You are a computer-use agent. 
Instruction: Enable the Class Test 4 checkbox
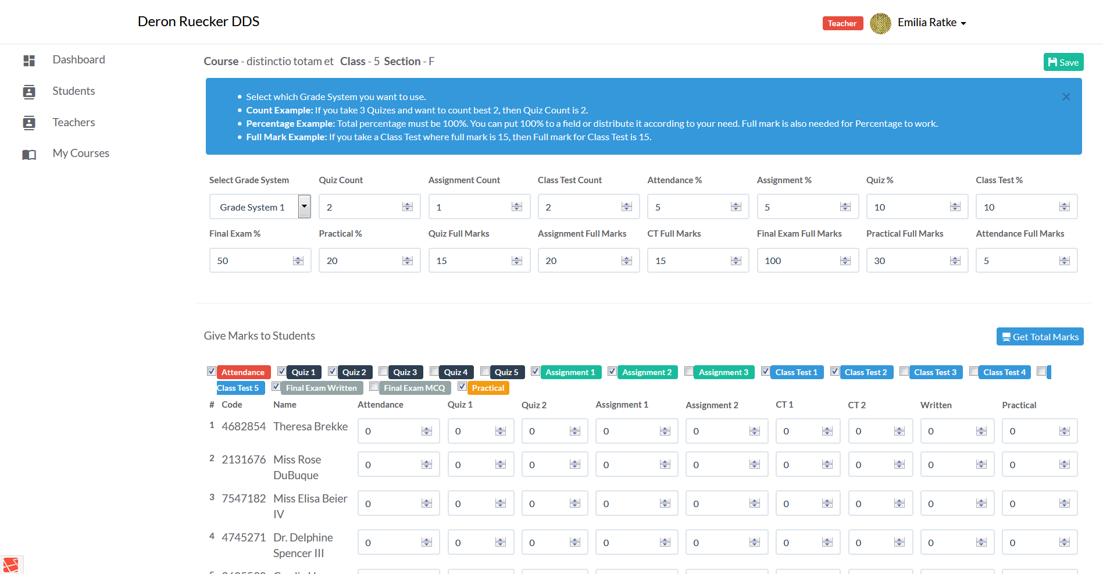(x=974, y=371)
